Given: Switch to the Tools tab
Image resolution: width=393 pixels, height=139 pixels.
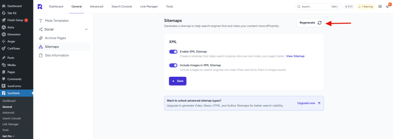Looking at the screenshot, I should 169,7.
